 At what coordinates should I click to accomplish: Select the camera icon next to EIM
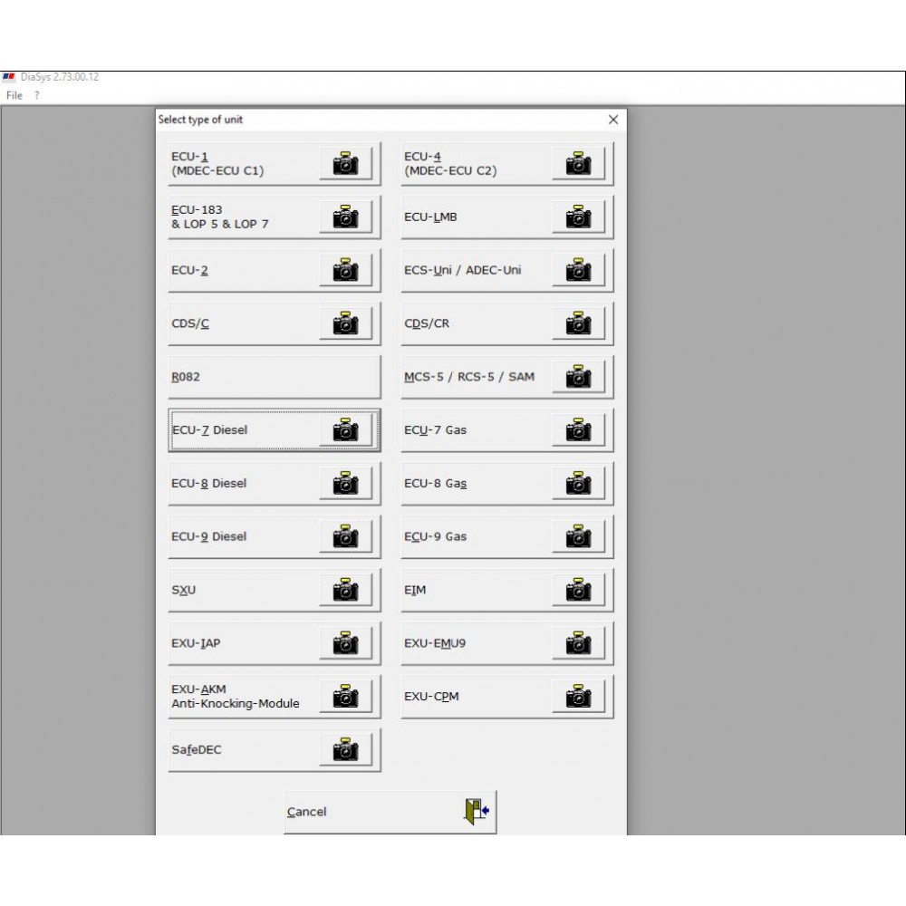pos(578,590)
